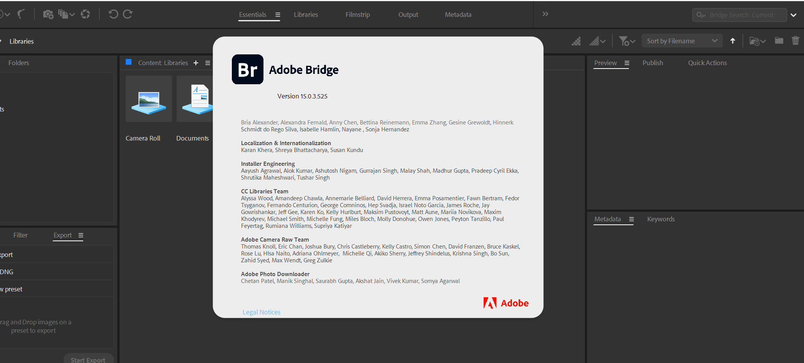Switch to Essentials workspace
The image size is (804, 363).
[x=253, y=15]
